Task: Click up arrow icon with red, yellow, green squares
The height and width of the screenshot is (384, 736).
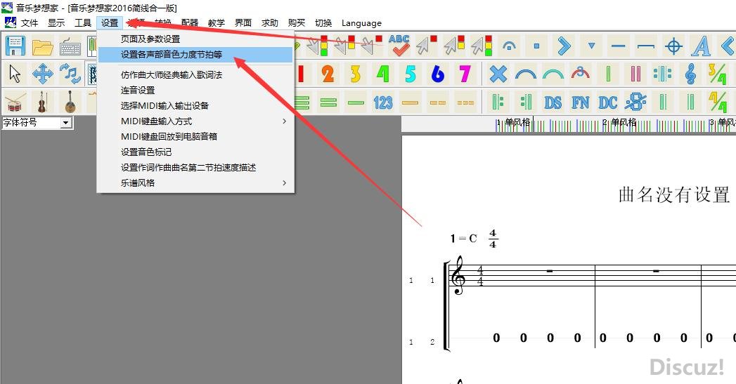Action: pyautogui.click(x=482, y=46)
